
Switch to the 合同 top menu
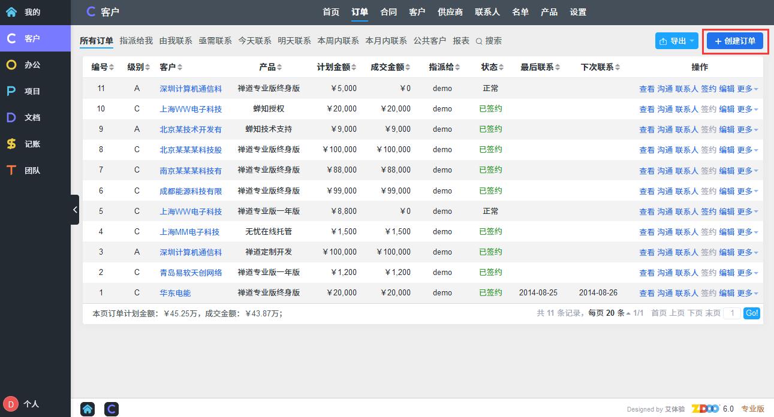tap(388, 12)
